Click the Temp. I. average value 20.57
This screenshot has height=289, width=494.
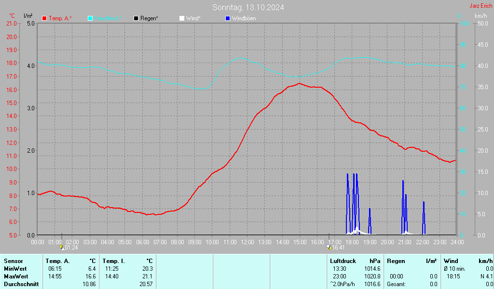pos(146,284)
